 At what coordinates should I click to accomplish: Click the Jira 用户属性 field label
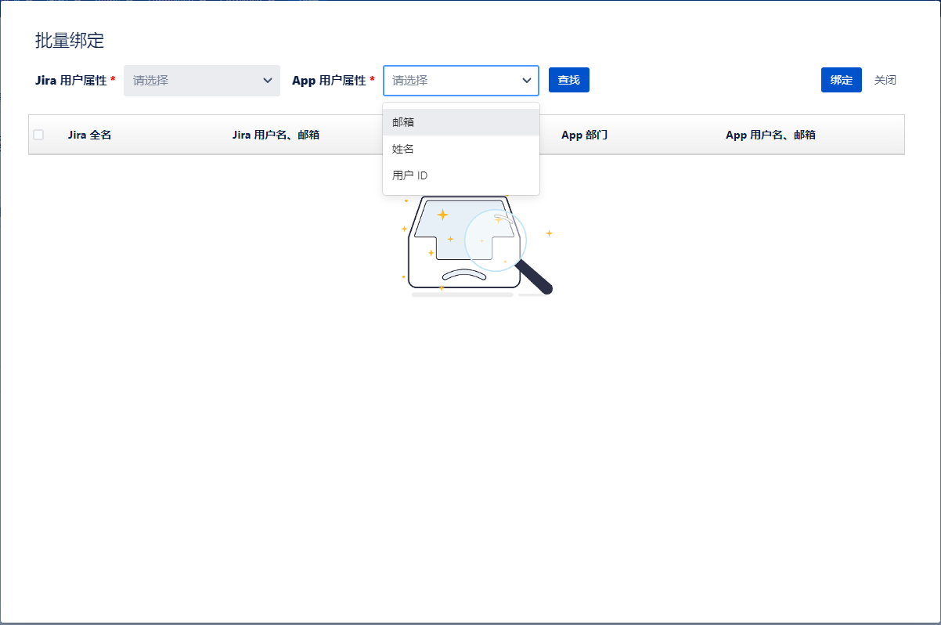click(x=75, y=81)
